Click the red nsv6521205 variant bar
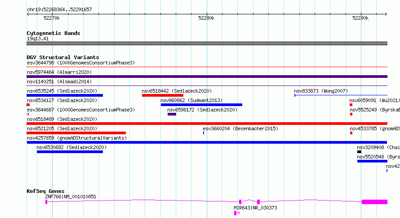The width and height of the screenshot is (400, 218). (x=76, y=133)
